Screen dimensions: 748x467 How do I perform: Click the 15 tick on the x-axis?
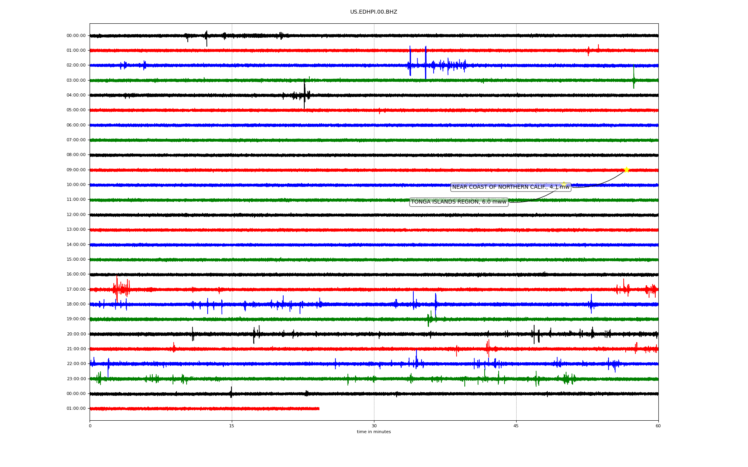tap(232, 426)
